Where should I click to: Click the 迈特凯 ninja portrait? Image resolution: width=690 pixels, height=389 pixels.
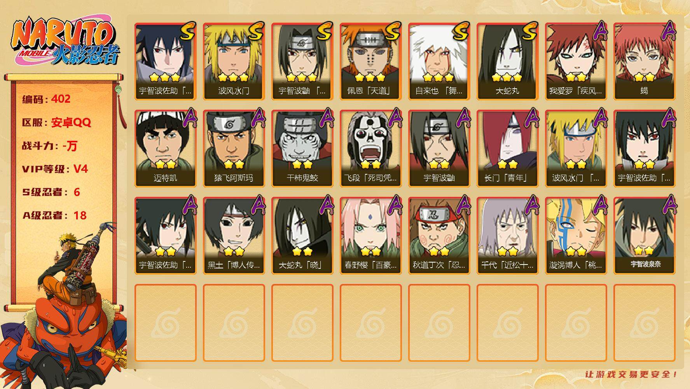coord(165,148)
